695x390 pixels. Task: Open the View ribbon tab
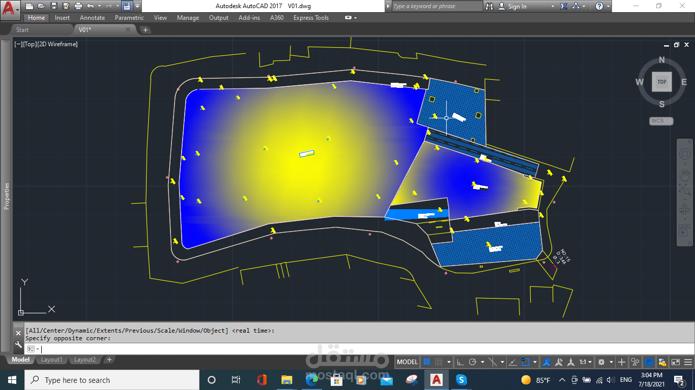pyautogui.click(x=160, y=18)
